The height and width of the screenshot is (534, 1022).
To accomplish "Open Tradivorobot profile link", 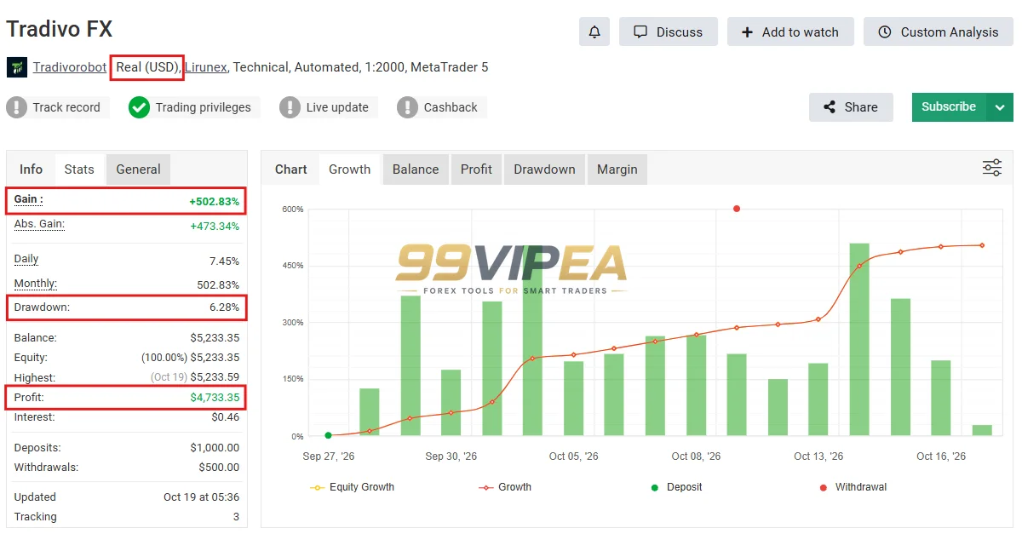I will 70,67.
